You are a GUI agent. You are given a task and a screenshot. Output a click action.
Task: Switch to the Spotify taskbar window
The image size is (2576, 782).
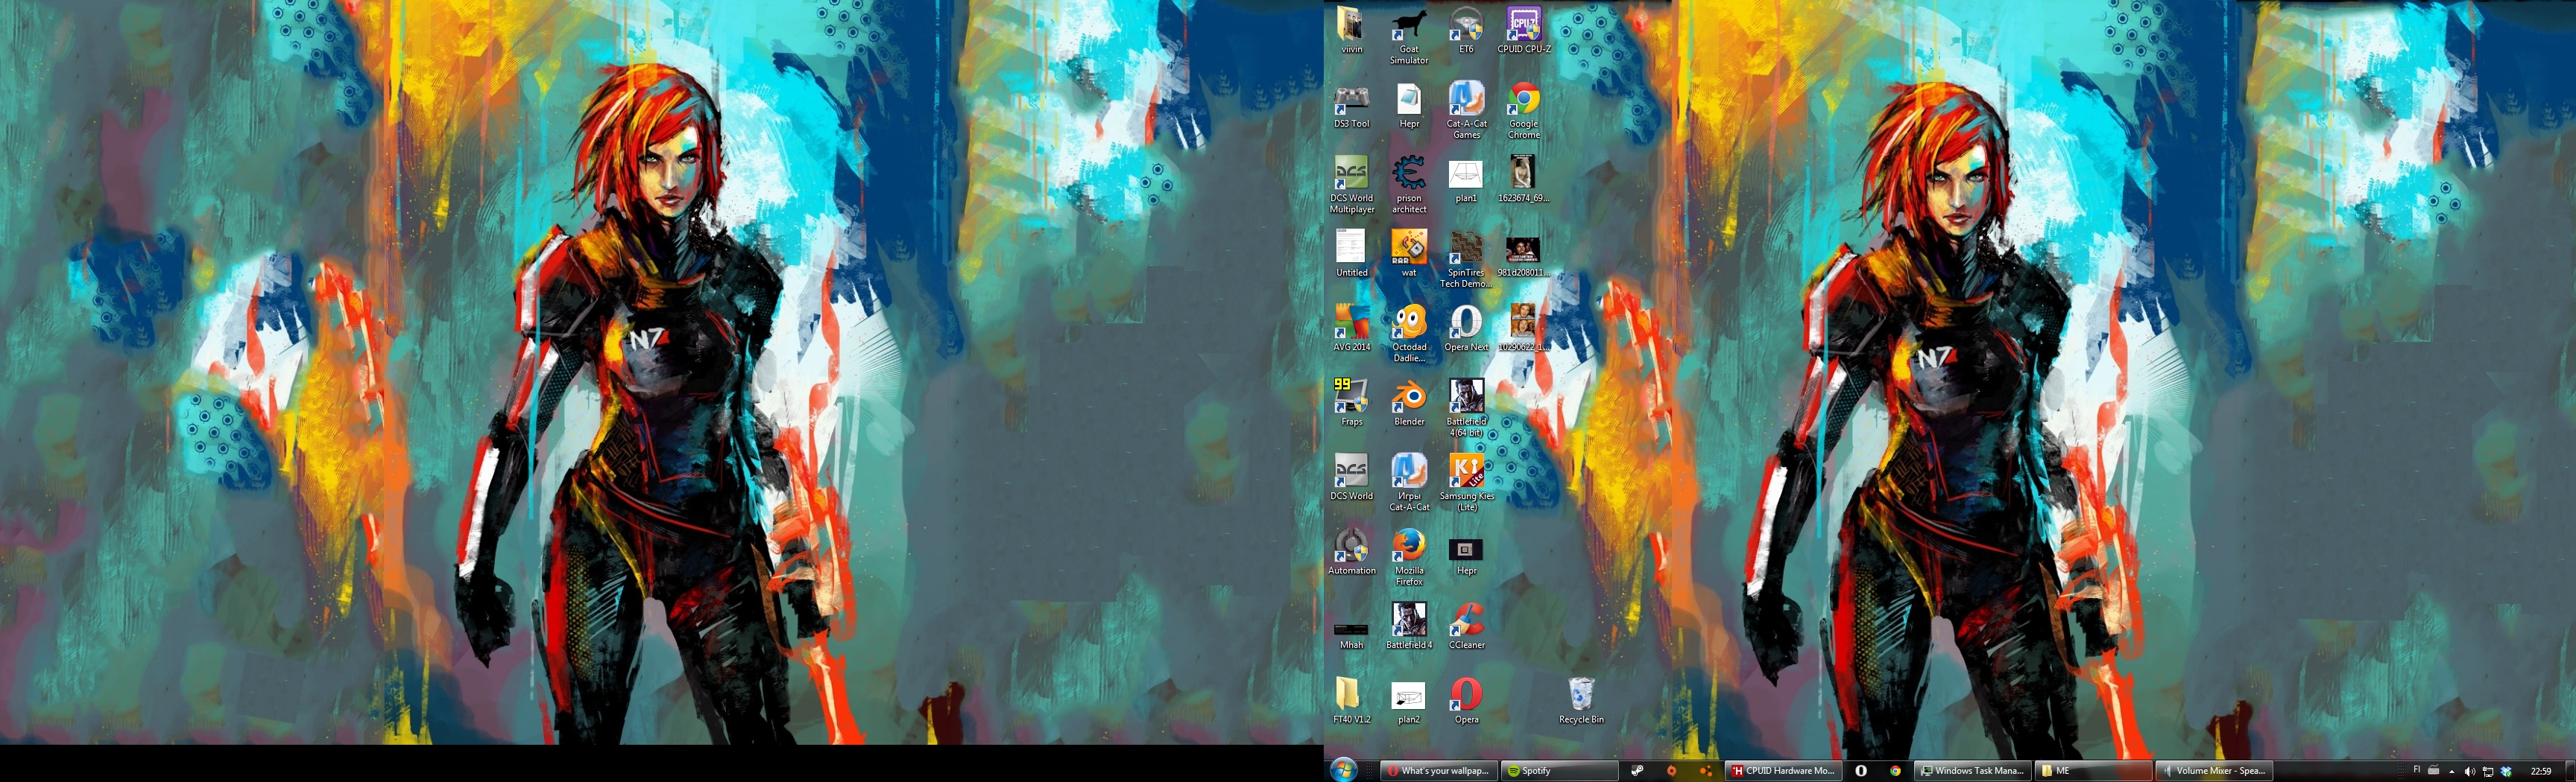point(1559,770)
